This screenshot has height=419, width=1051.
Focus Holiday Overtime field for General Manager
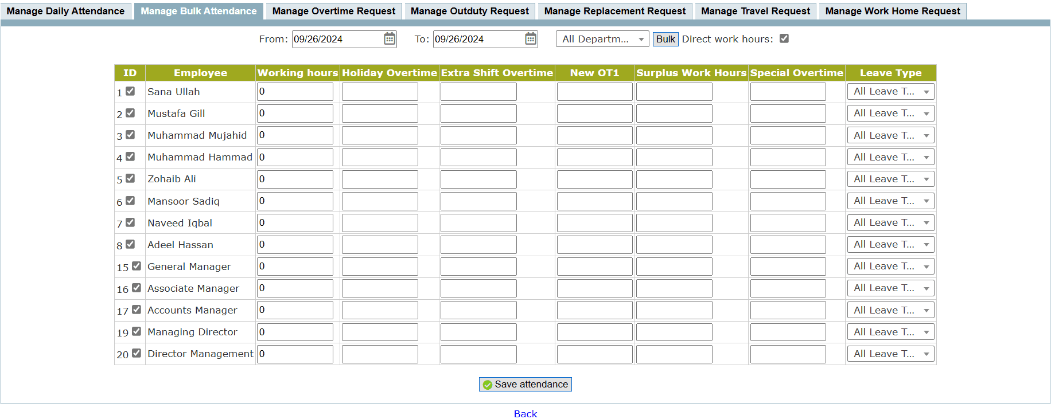pyautogui.click(x=380, y=267)
